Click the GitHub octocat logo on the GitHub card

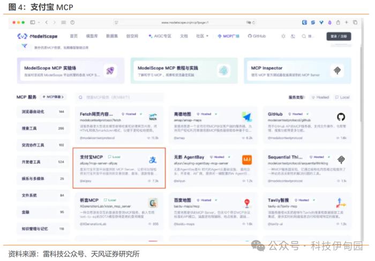(x=341, y=117)
